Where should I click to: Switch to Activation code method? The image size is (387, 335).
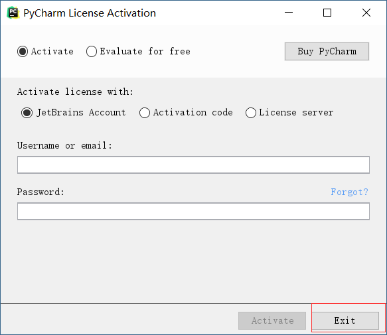(186, 113)
